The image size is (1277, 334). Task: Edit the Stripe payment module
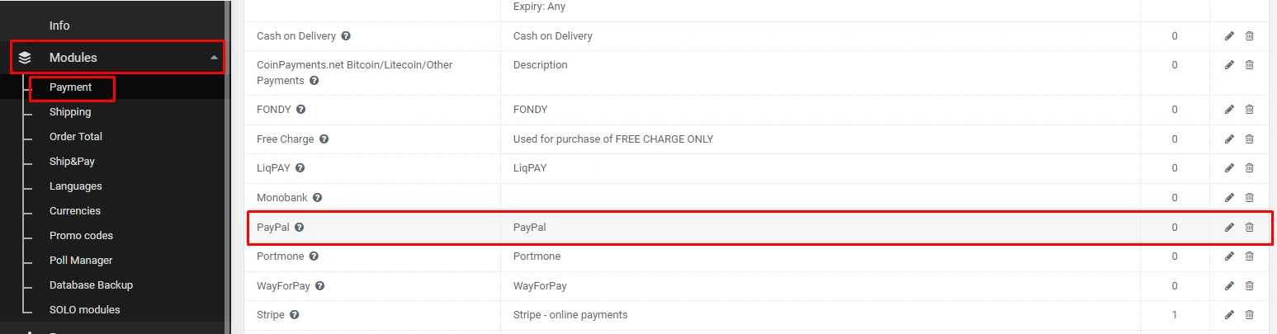tap(1229, 315)
